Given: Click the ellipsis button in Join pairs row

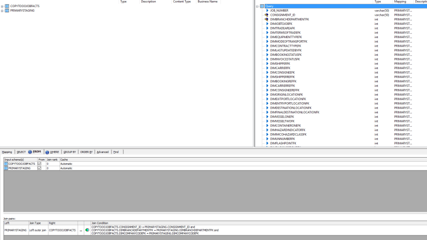Looking at the screenshot, I should click(x=80, y=230).
